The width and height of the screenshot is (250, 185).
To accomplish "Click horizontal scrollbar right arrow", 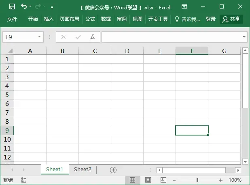I will (x=238, y=170).
